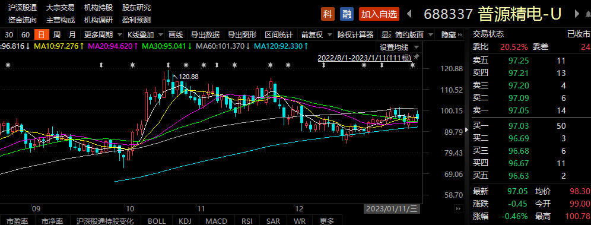This screenshot has width=591, height=225.
Task: Go to the previous stock with the left arrow
Action: point(409,14)
